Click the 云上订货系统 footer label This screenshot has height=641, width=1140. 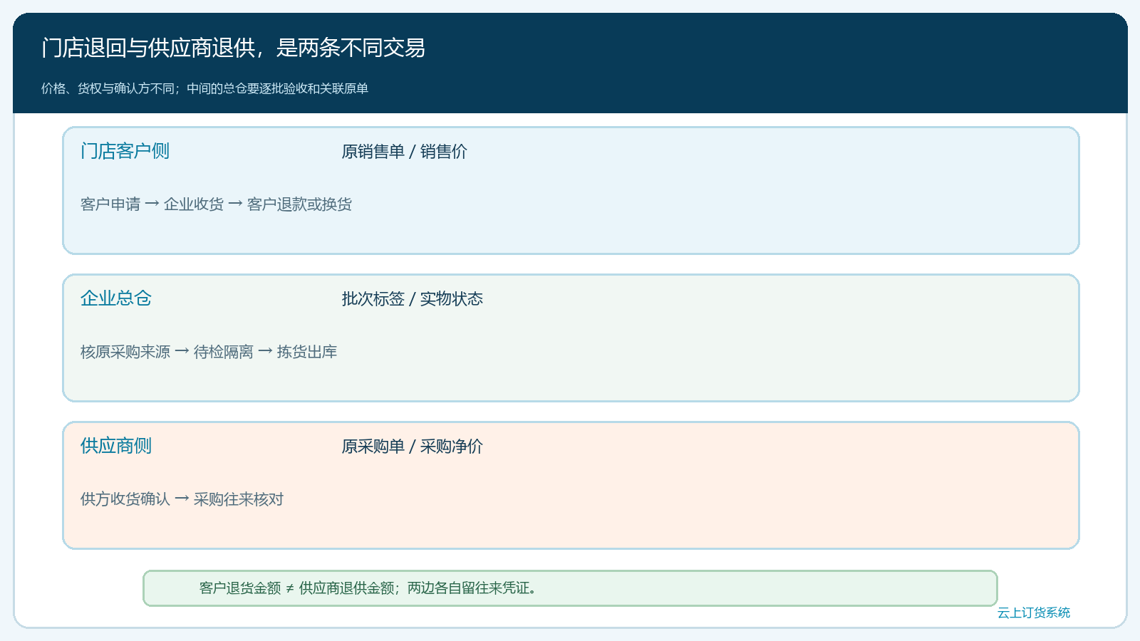pyautogui.click(x=1033, y=613)
